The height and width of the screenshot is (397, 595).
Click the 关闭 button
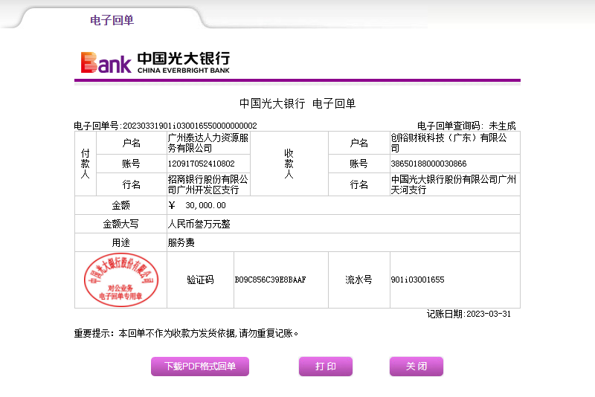(416, 367)
